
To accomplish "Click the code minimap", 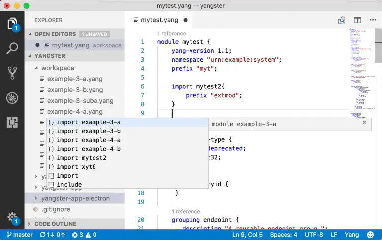I will (361, 73).
